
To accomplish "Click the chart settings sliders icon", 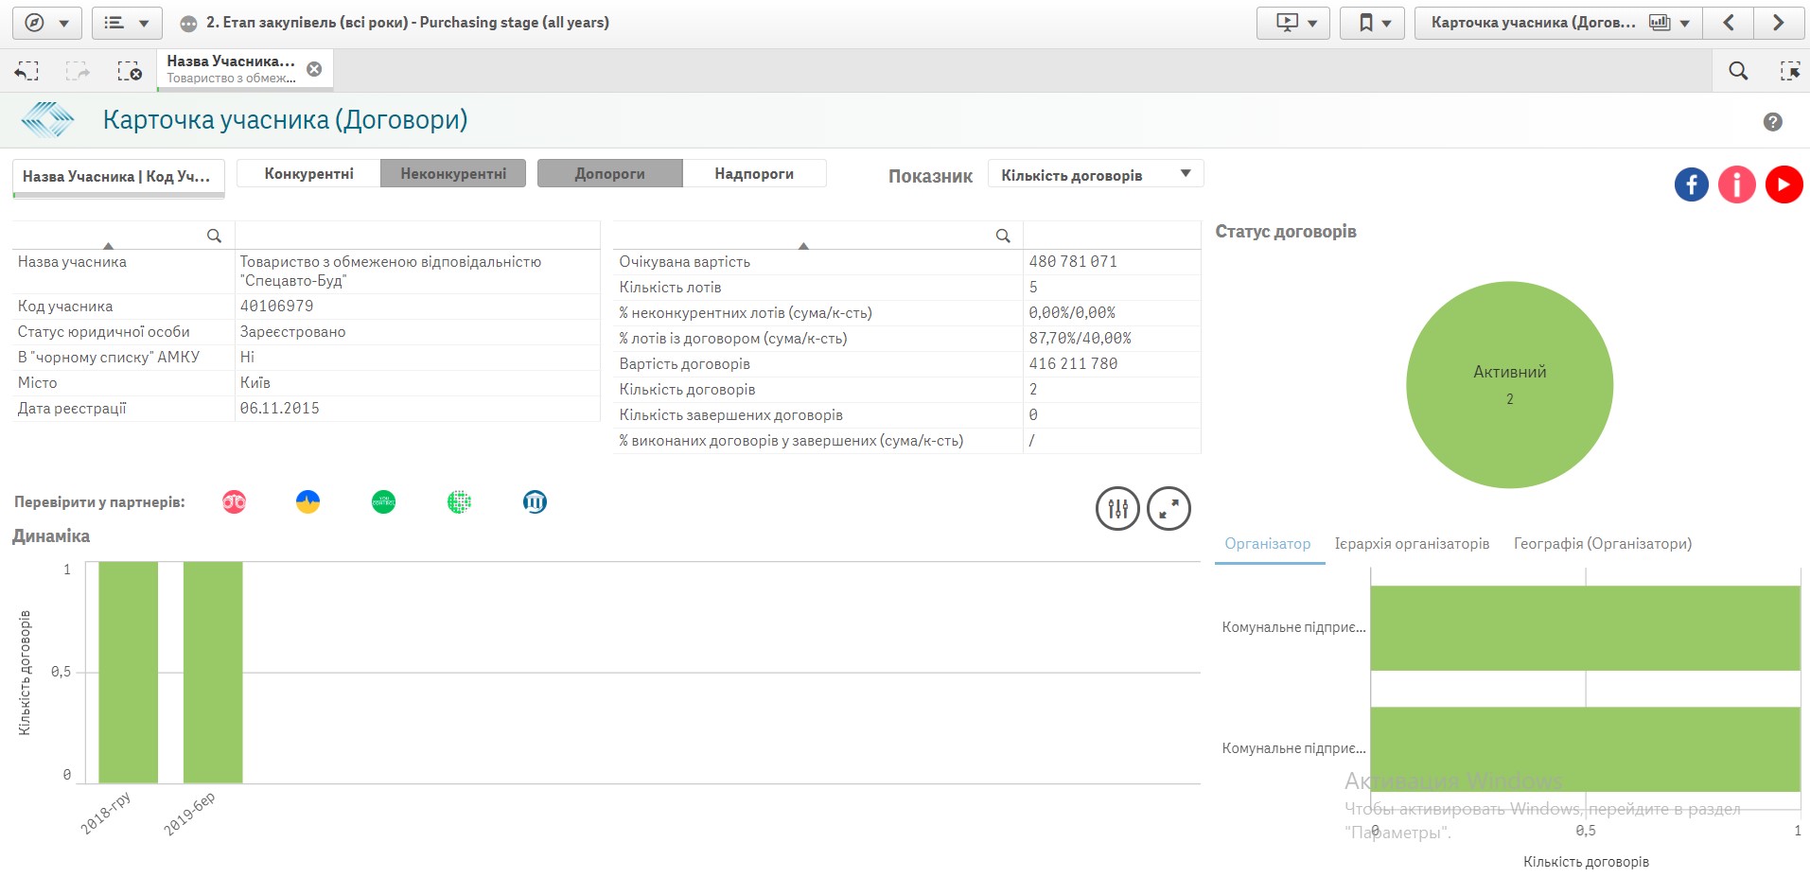I will [1117, 509].
